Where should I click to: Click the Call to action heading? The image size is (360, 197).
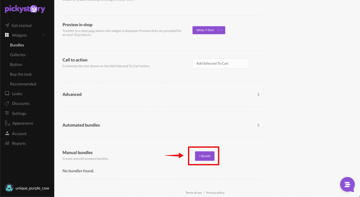(x=75, y=60)
